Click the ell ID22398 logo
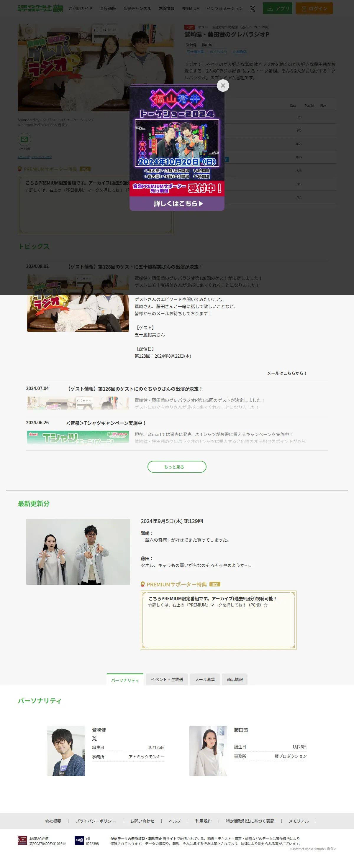354x858 pixels. pos(79,841)
